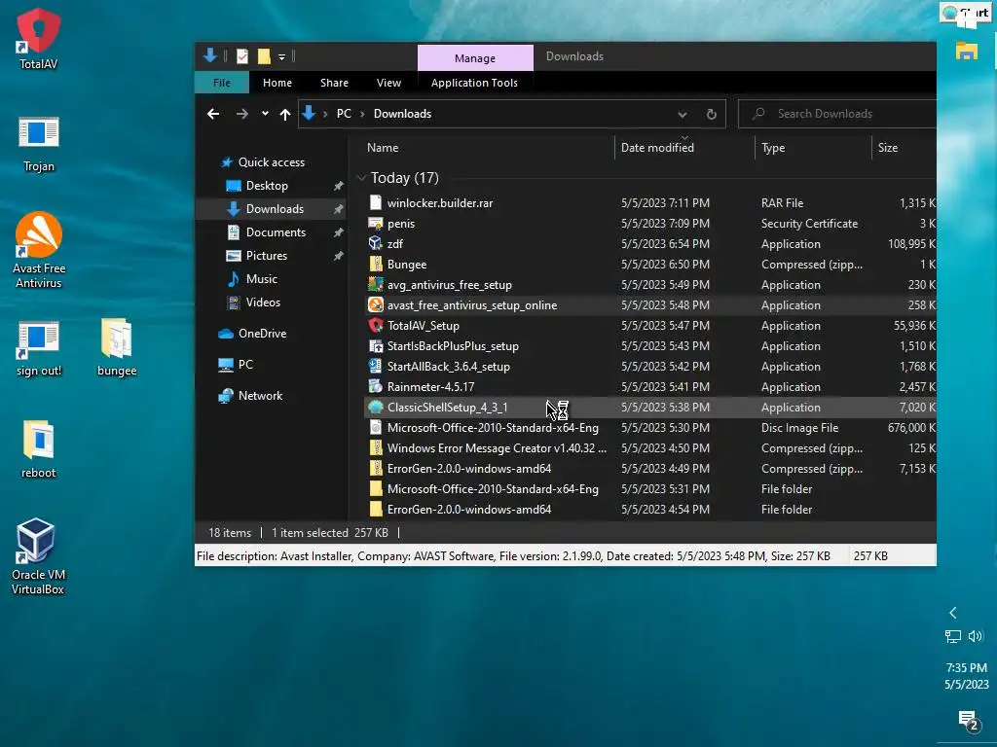Click inside the Search Downloads field
This screenshot has width=997, height=747.
[x=837, y=114]
